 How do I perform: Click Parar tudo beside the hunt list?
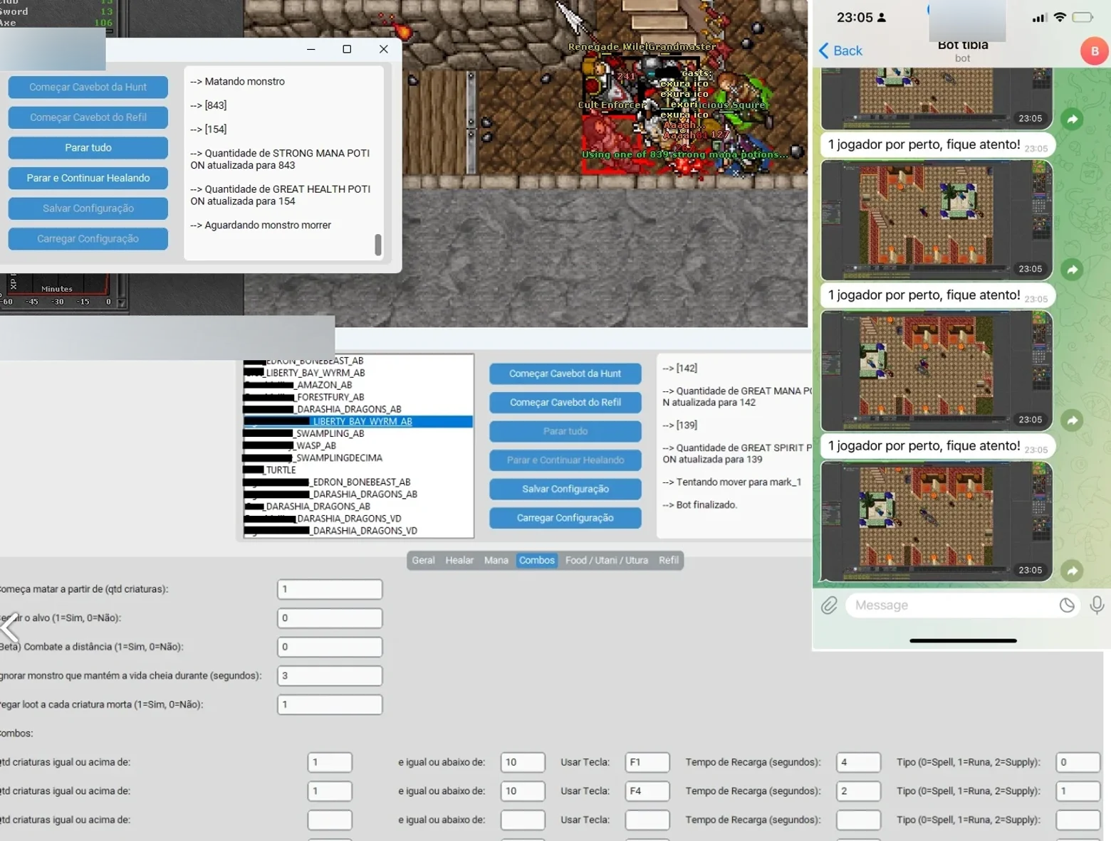[565, 432]
